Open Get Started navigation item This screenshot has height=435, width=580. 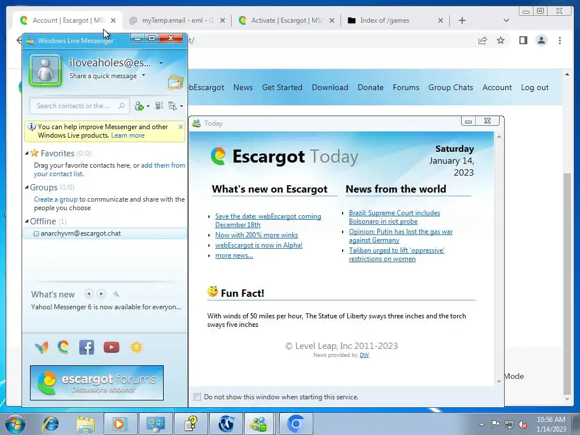coord(282,88)
